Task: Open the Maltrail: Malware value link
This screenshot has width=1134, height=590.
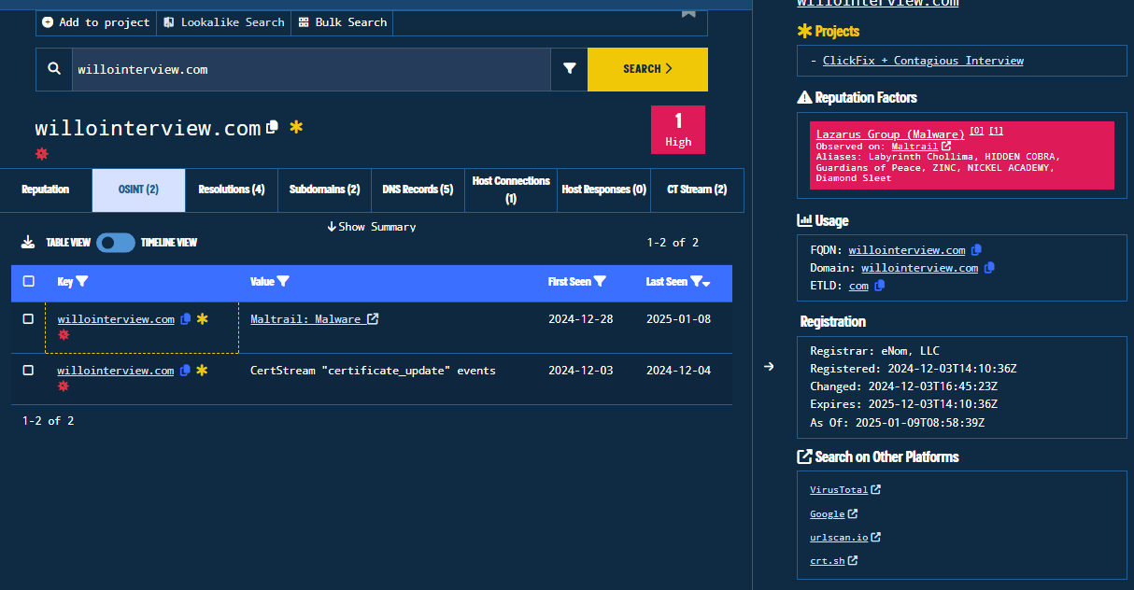Action: click(305, 319)
